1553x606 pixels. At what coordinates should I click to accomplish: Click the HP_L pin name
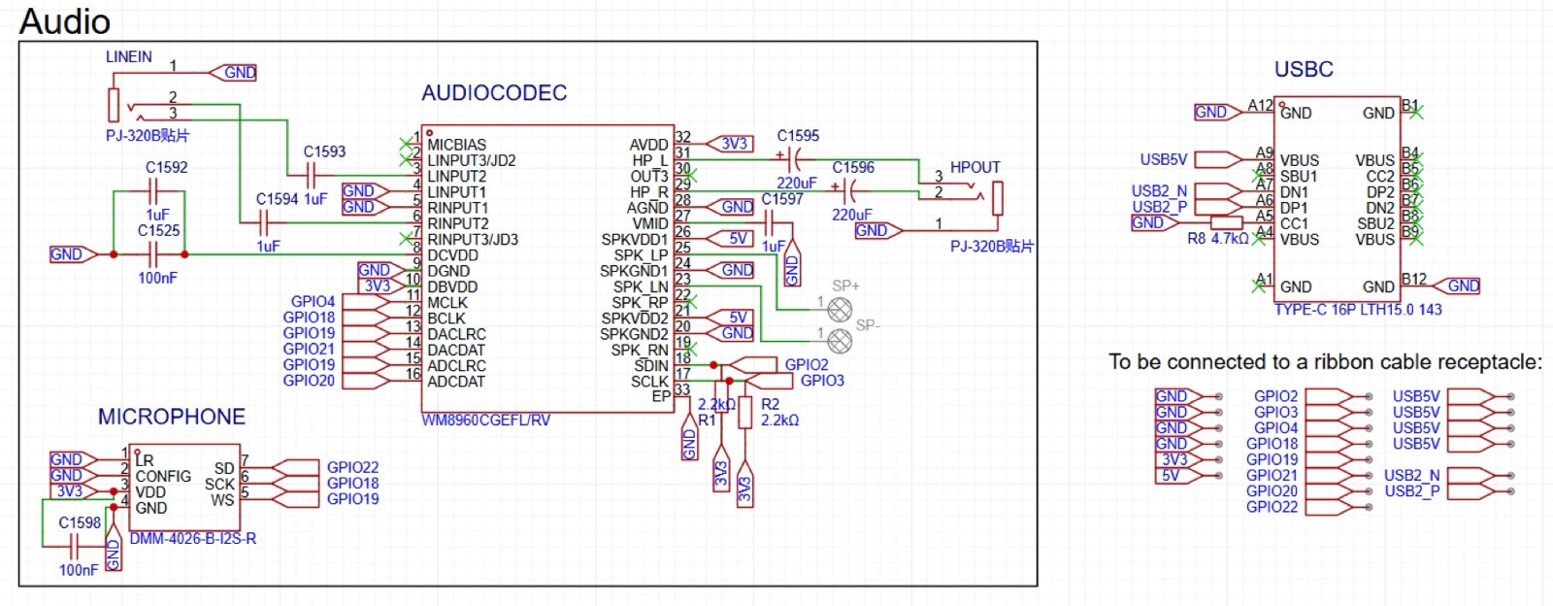649,160
